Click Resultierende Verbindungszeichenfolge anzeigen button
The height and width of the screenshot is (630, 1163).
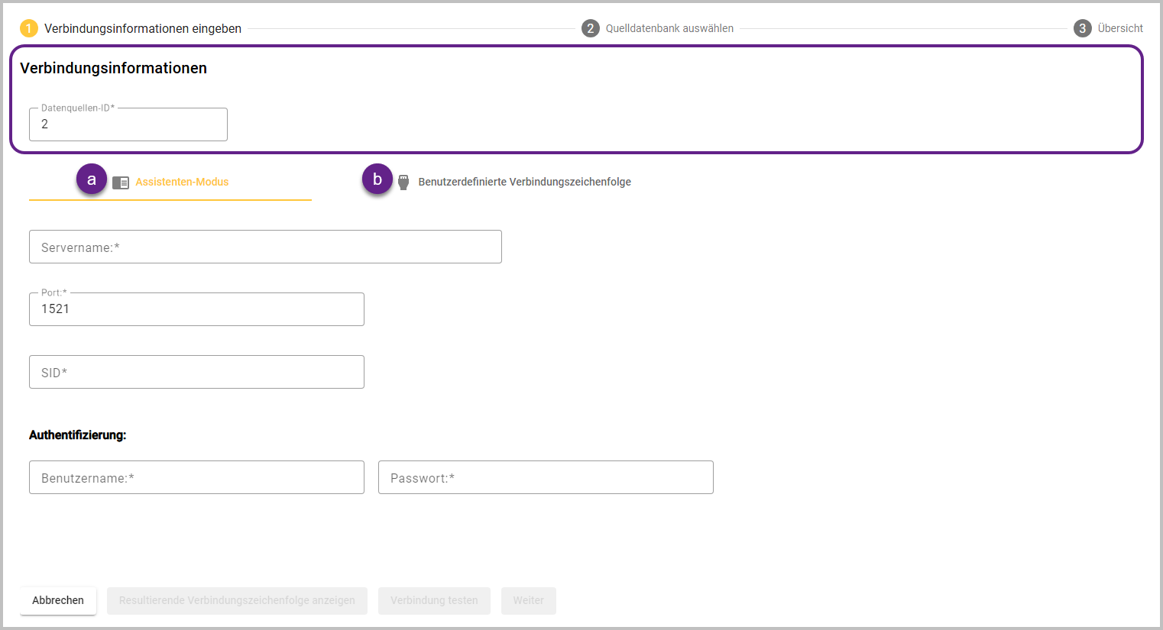pyautogui.click(x=237, y=601)
